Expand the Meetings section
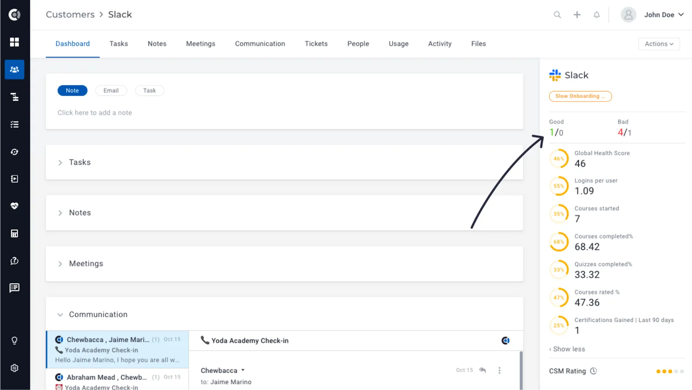 pyautogui.click(x=60, y=264)
